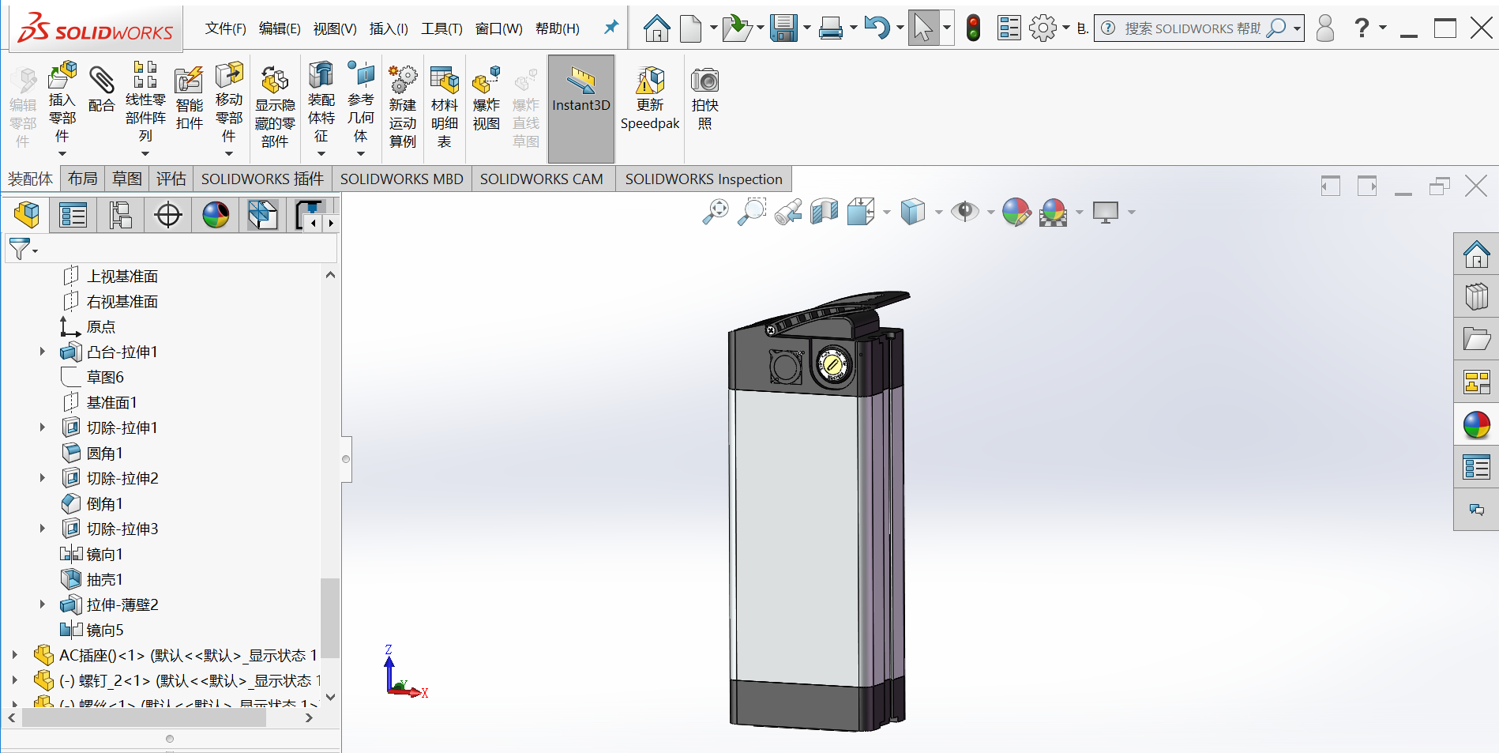The width and height of the screenshot is (1499, 753).
Task: Click the Zoom to Area icon
Action: pyautogui.click(x=752, y=212)
